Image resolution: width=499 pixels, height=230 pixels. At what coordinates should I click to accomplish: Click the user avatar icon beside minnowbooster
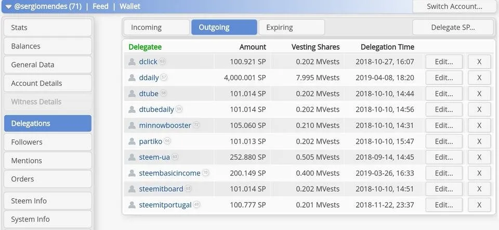click(132, 125)
